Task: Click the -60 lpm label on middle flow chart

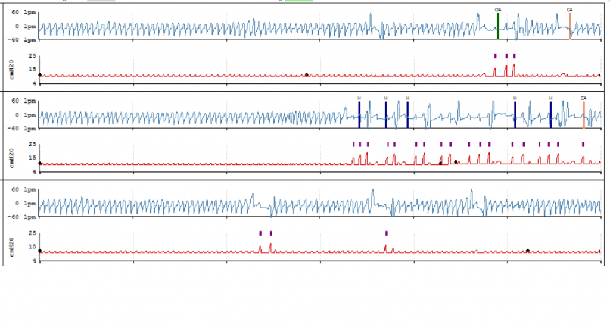Action: pyautogui.click(x=23, y=129)
